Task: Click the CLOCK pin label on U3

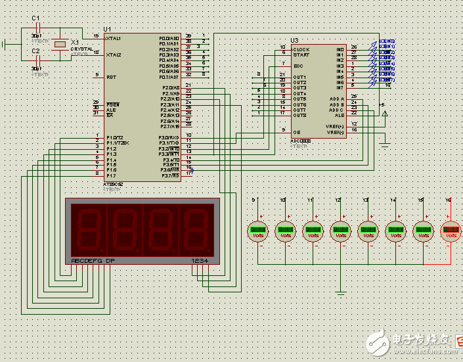Action: pyautogui.click(x=301, y=50)
